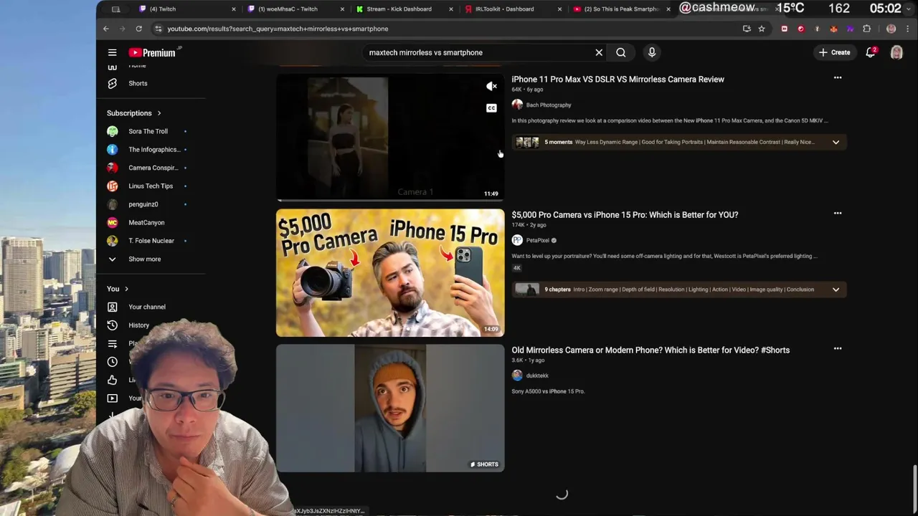This screenshot has height=516, width=918.
Task: Open the YouTube account avatar menu
Action: 896,52
